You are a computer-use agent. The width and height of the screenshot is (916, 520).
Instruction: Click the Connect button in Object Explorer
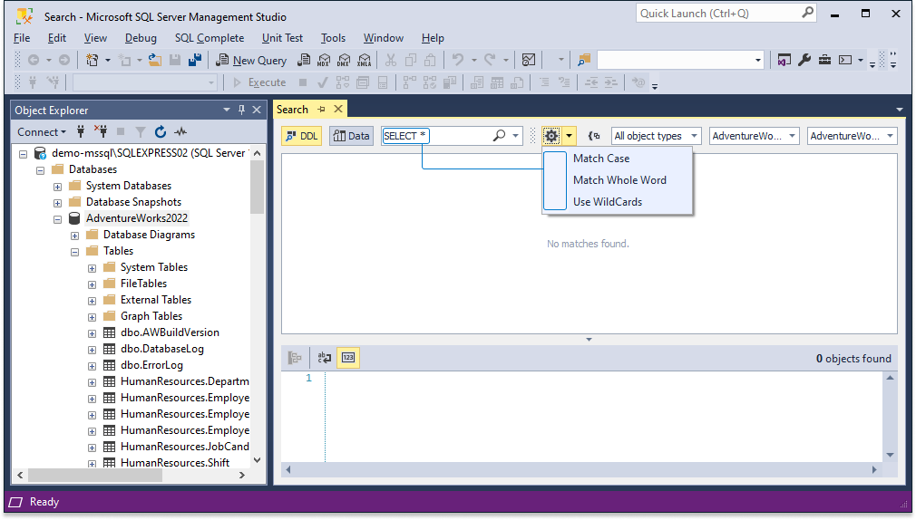click(41, 132)
